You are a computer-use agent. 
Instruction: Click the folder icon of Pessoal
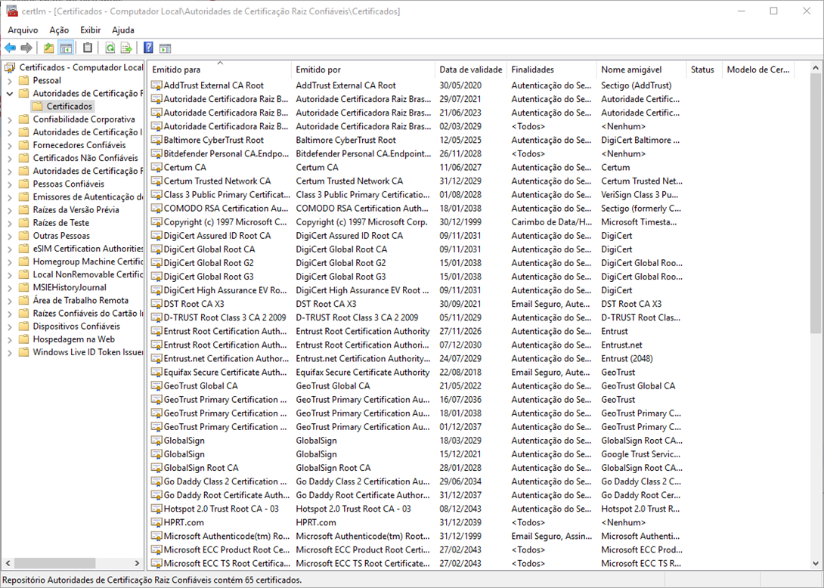point(23,80)
